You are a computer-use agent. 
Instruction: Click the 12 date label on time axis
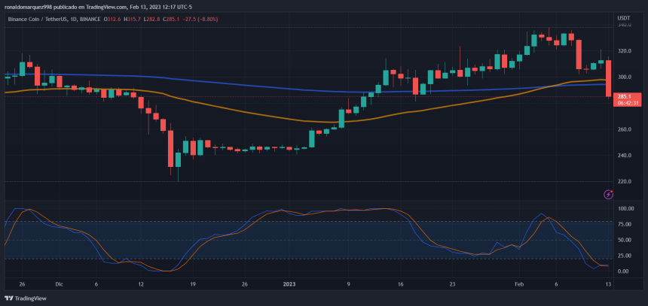[141, 284]
